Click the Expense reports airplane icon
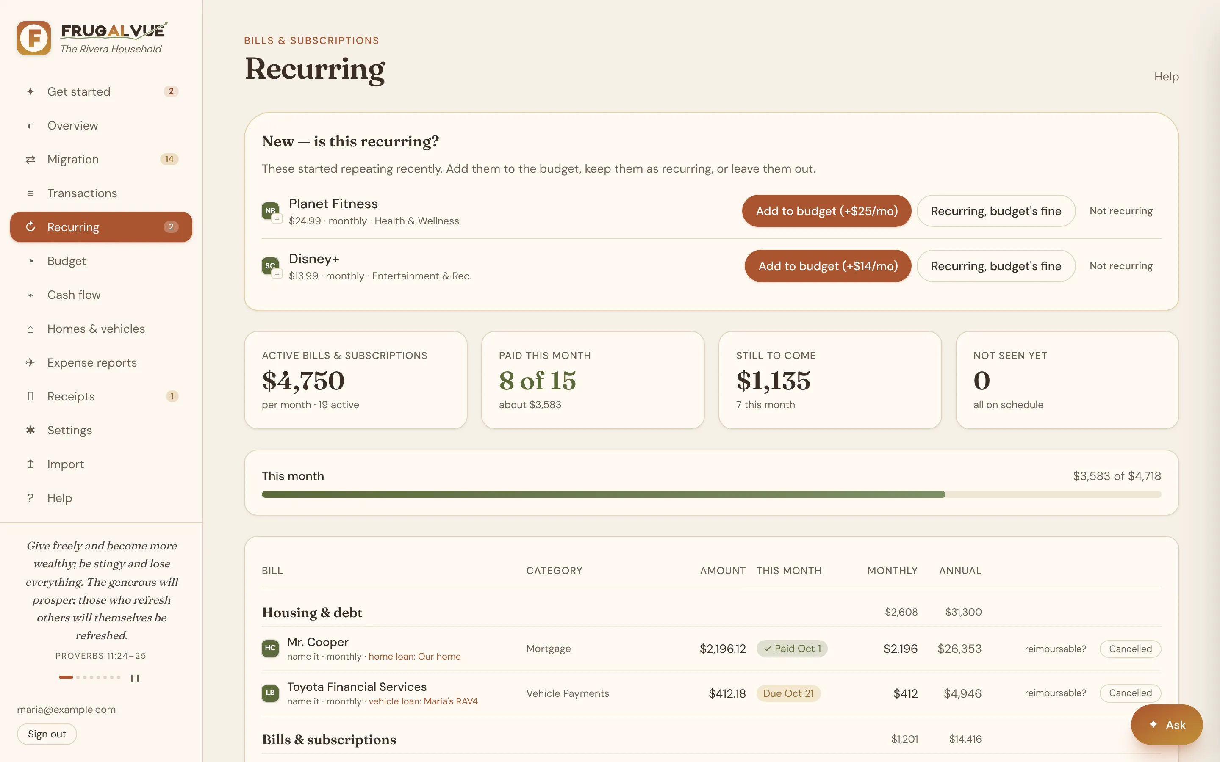 pos(30,362)
